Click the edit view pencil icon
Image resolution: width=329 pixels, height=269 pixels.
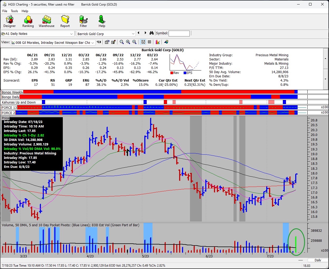(113, 42)
